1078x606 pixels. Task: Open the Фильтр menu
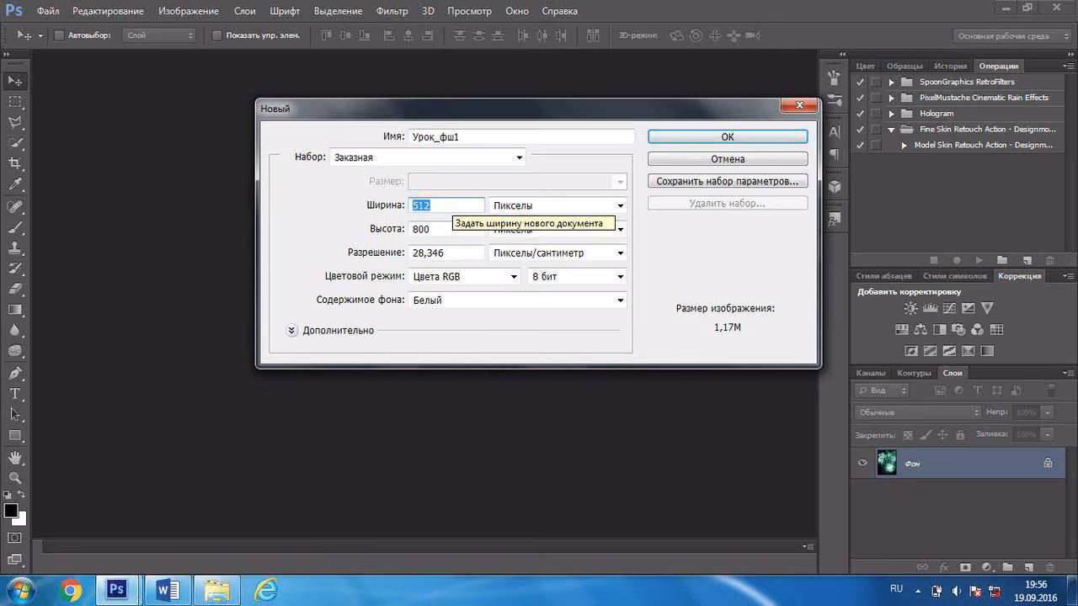coord(392,11)
